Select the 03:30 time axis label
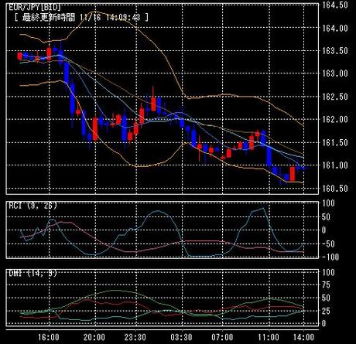Viewport: 356px width, 344px height. point(181,337)
